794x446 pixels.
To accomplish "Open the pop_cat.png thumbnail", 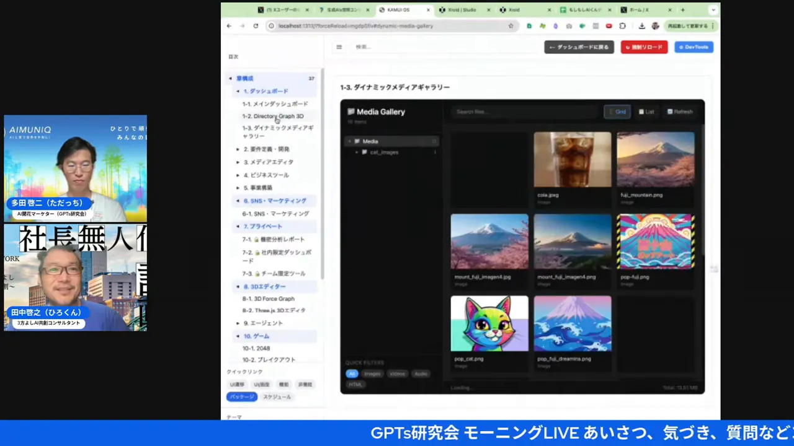I will (x=489, y=323).
